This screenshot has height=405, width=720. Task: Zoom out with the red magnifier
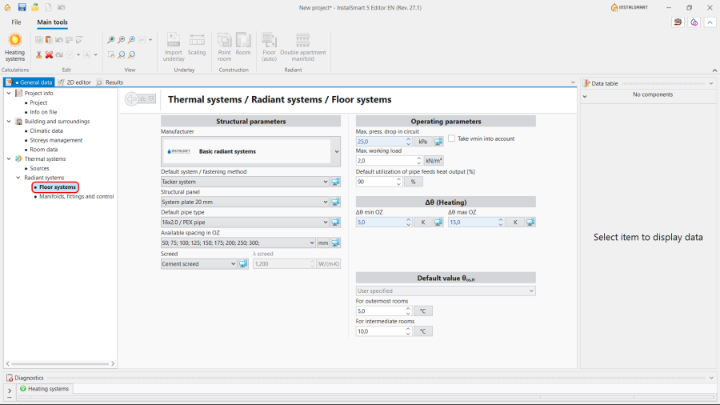coord(122,40)
